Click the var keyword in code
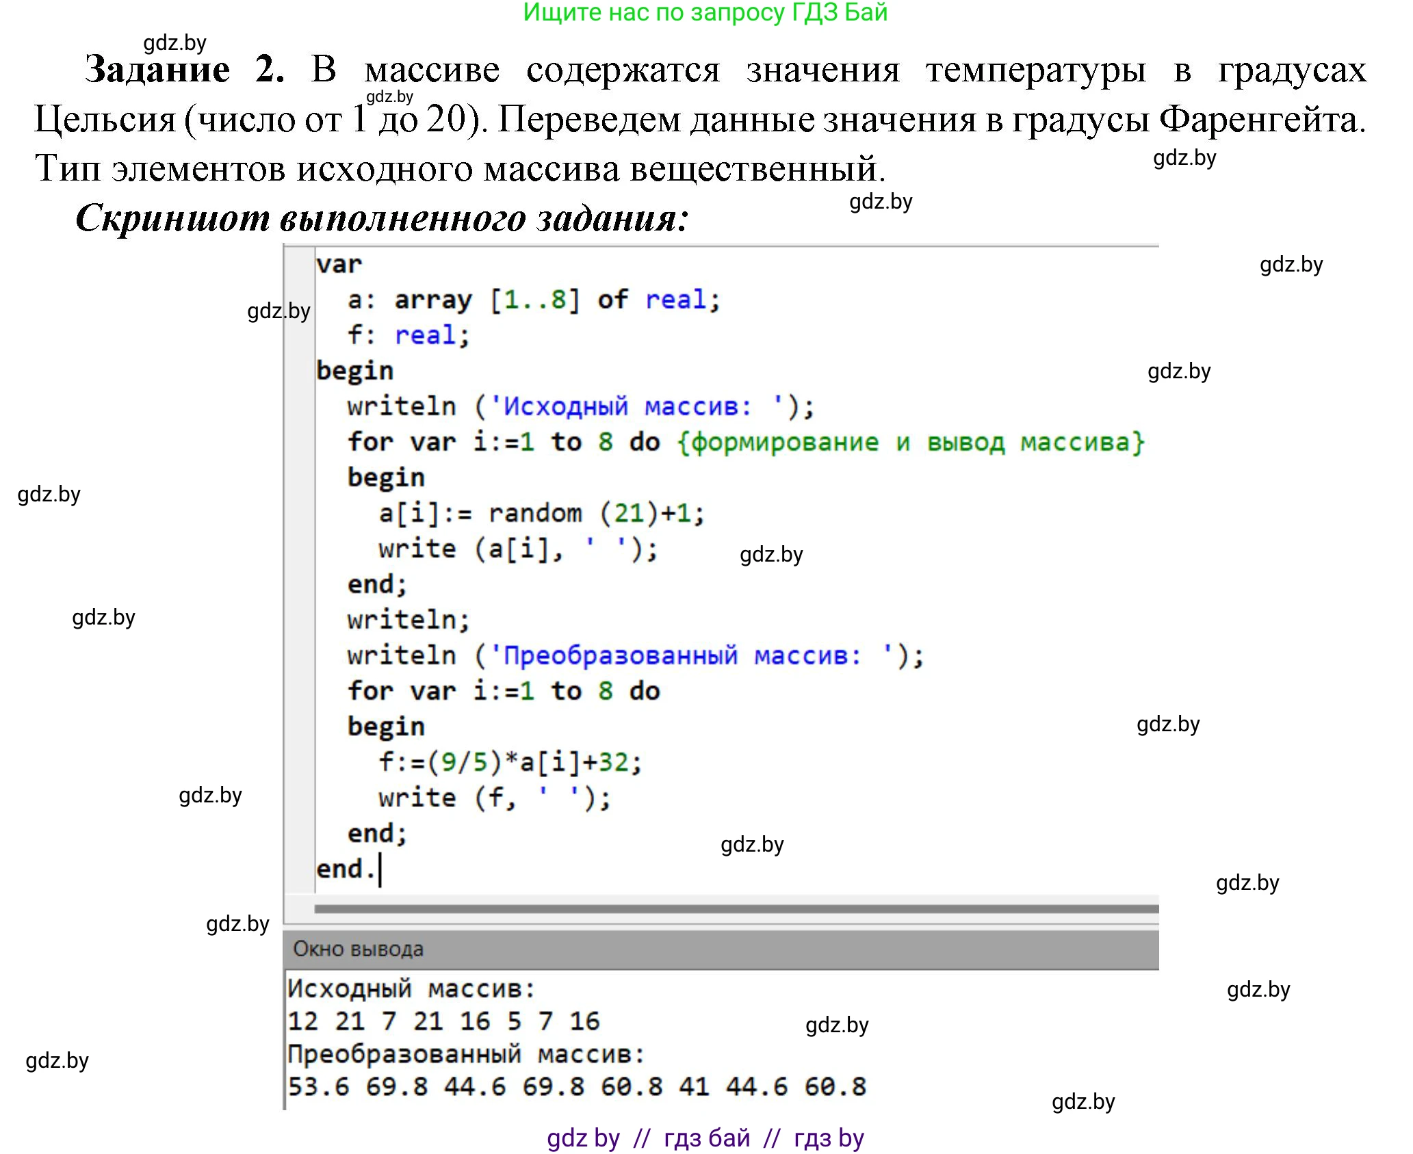 point(340,263)
